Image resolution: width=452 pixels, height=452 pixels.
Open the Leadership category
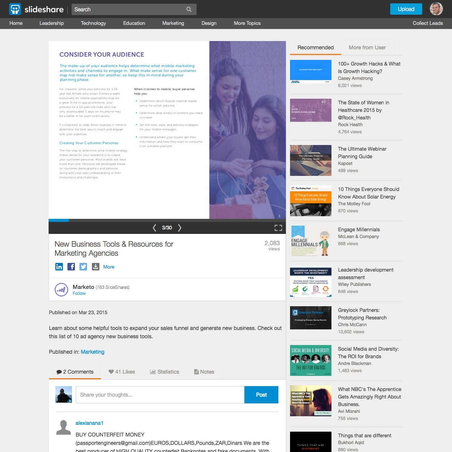coord(52,23)
